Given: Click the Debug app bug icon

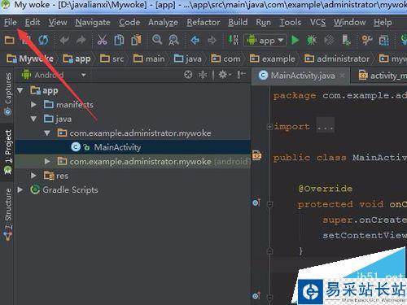Looking at the screenshot, I should 312,40.
